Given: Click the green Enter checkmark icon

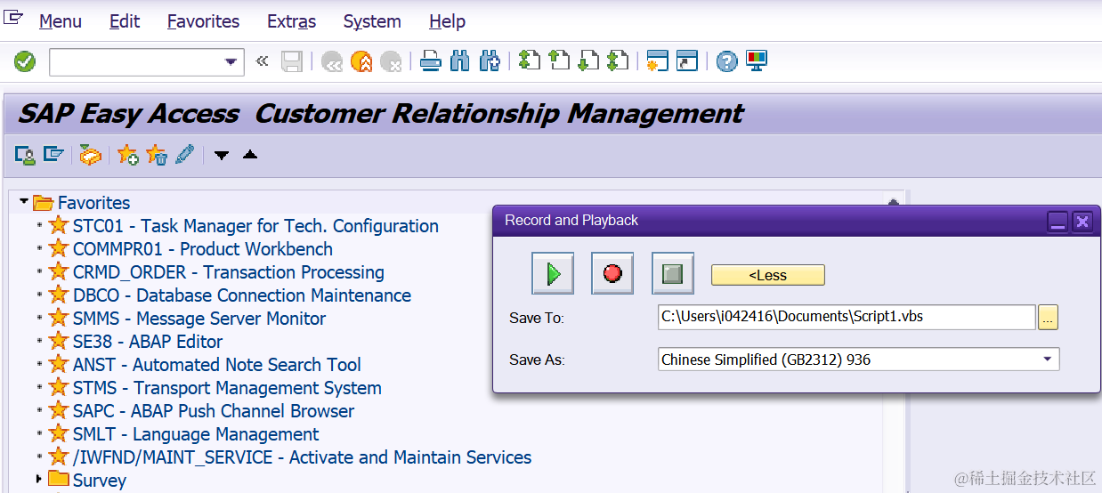Looking at the screenshot, I should click(x=25, y=61).
